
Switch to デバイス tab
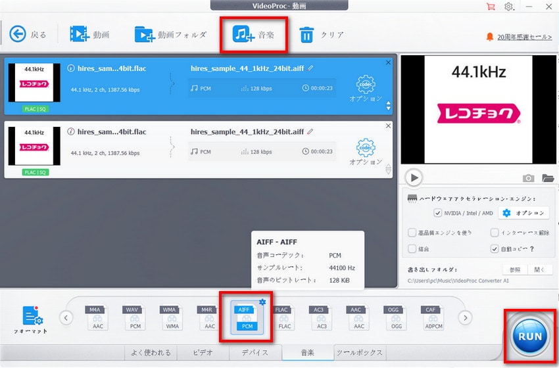click(255, 352)
